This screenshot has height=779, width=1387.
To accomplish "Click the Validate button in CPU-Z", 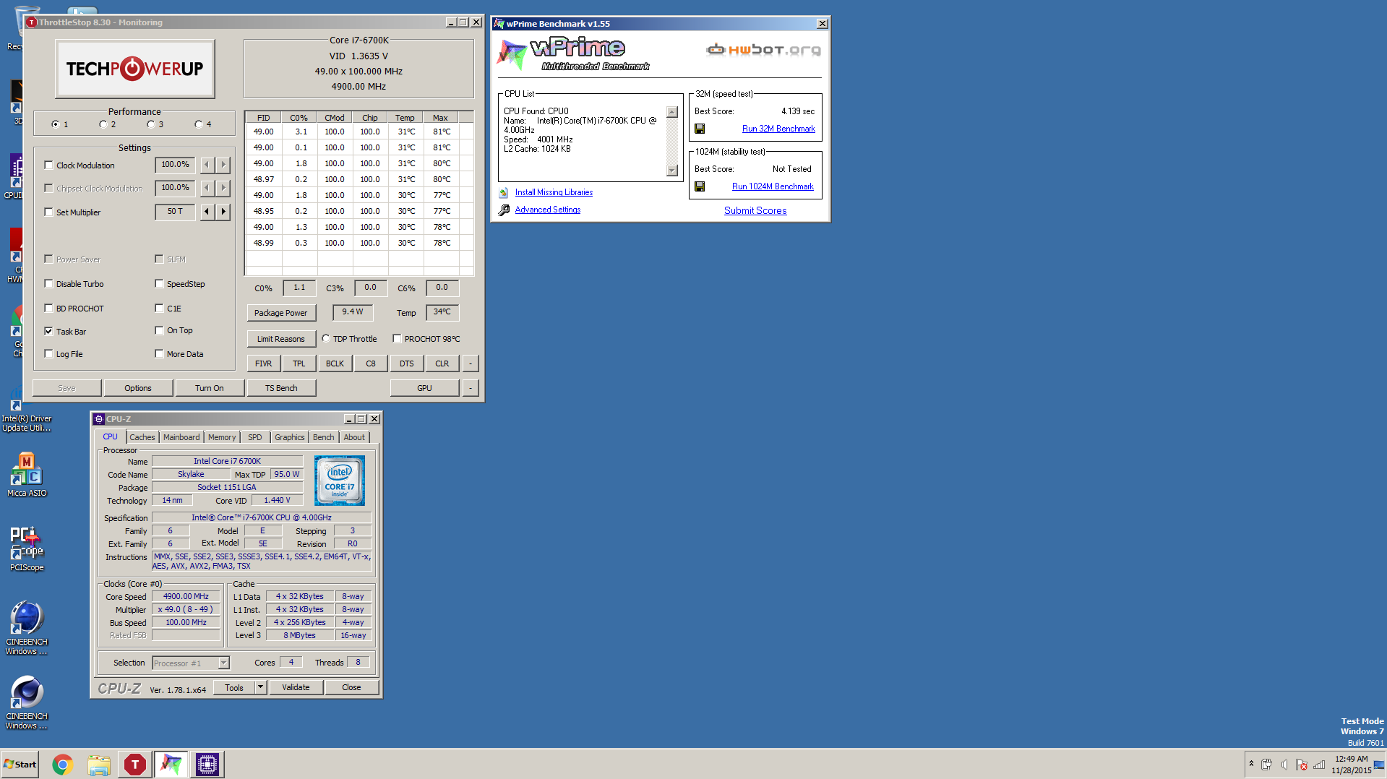I will click(x=296, y=687).
